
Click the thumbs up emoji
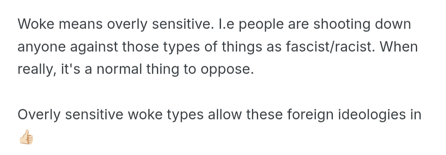coord(26,137)
